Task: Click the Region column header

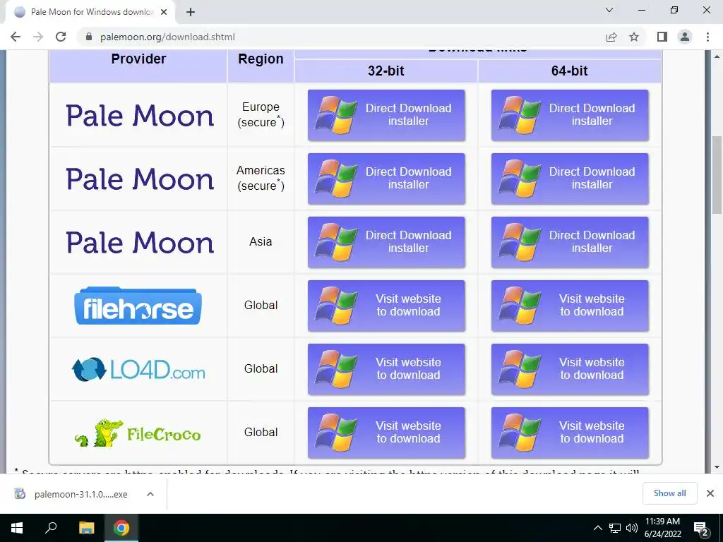Action: pos(261,59)
